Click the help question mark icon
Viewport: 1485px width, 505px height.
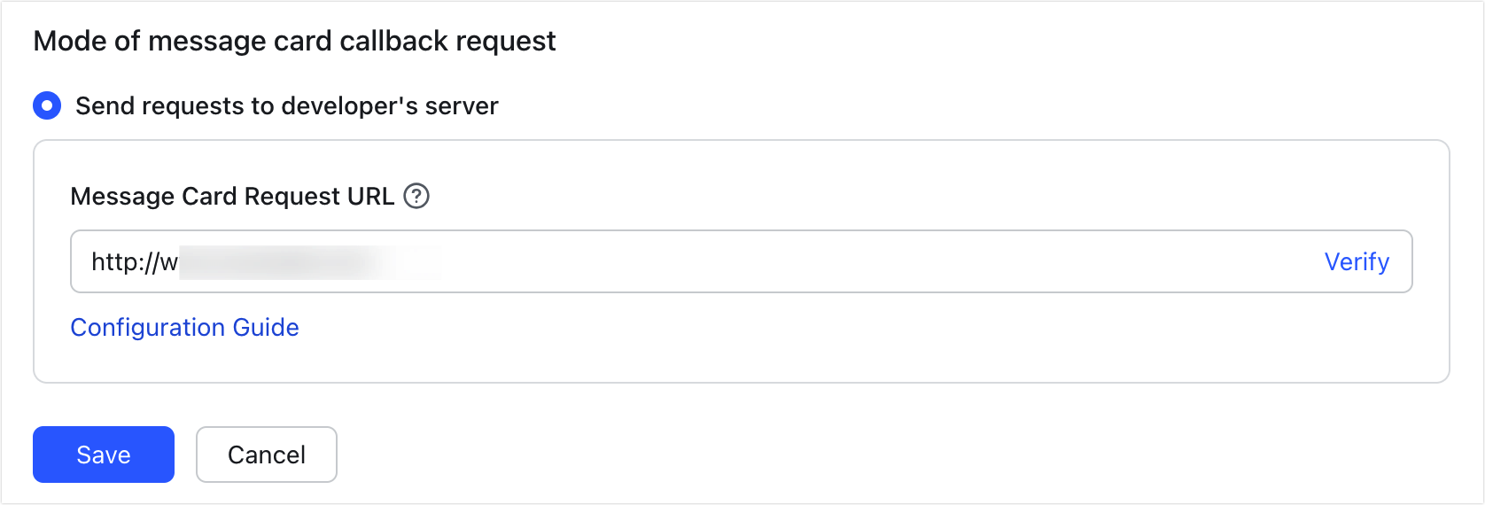416,196
